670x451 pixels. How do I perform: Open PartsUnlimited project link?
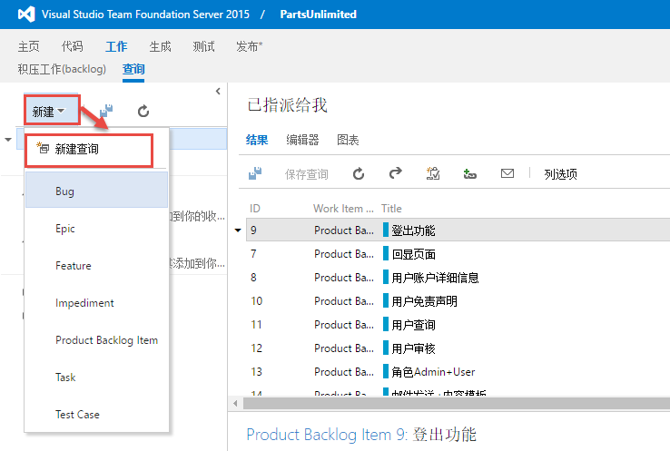tap(318, 15)
